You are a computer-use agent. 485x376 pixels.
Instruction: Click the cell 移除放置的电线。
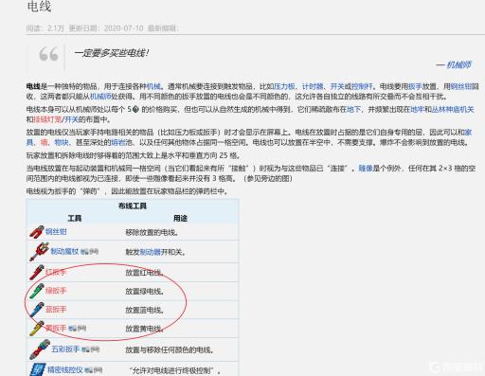tap(153, 232)
